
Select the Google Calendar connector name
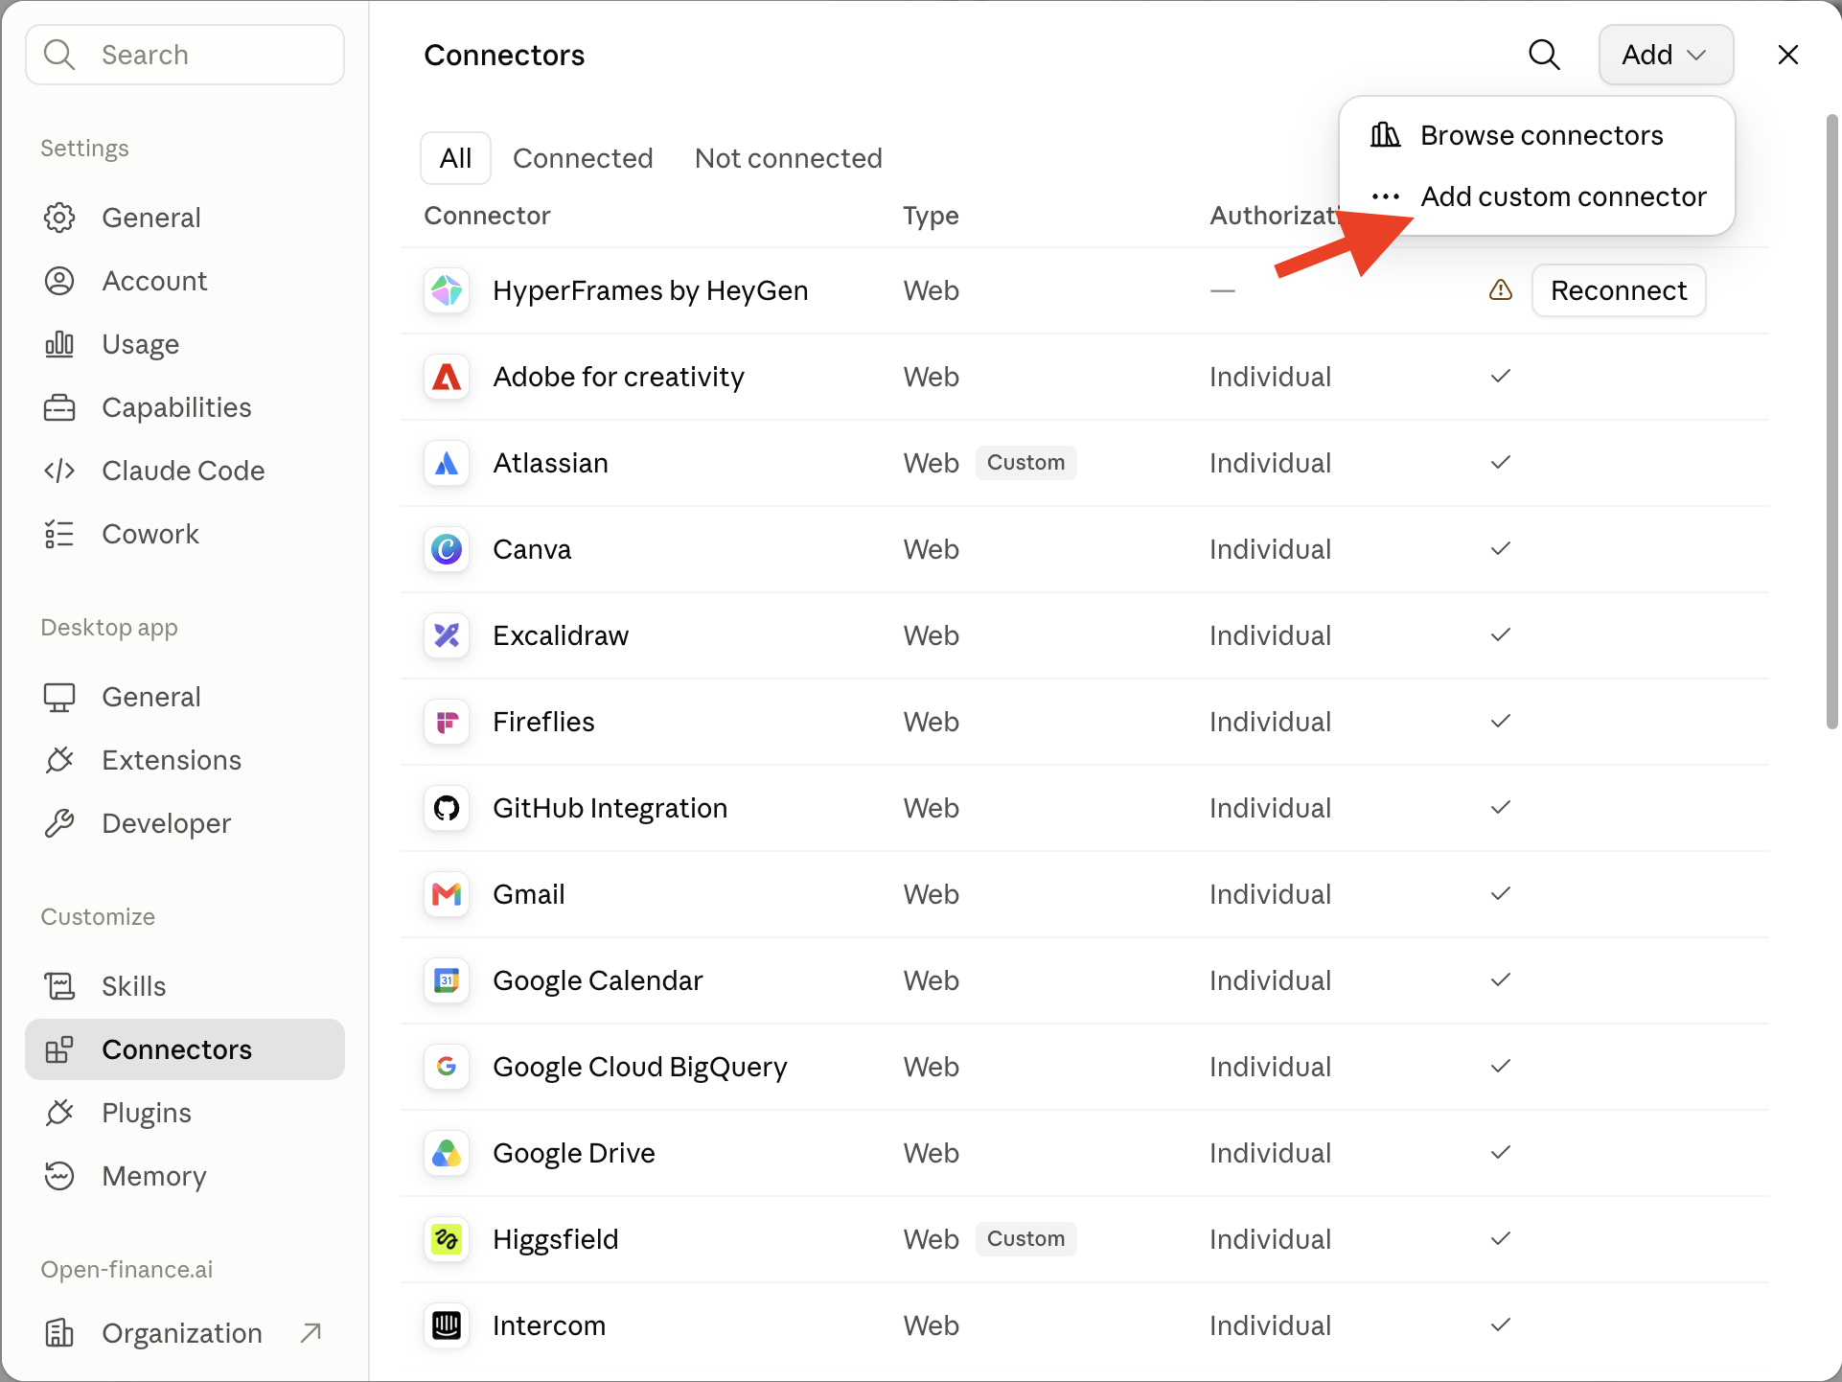coord(598,980)
